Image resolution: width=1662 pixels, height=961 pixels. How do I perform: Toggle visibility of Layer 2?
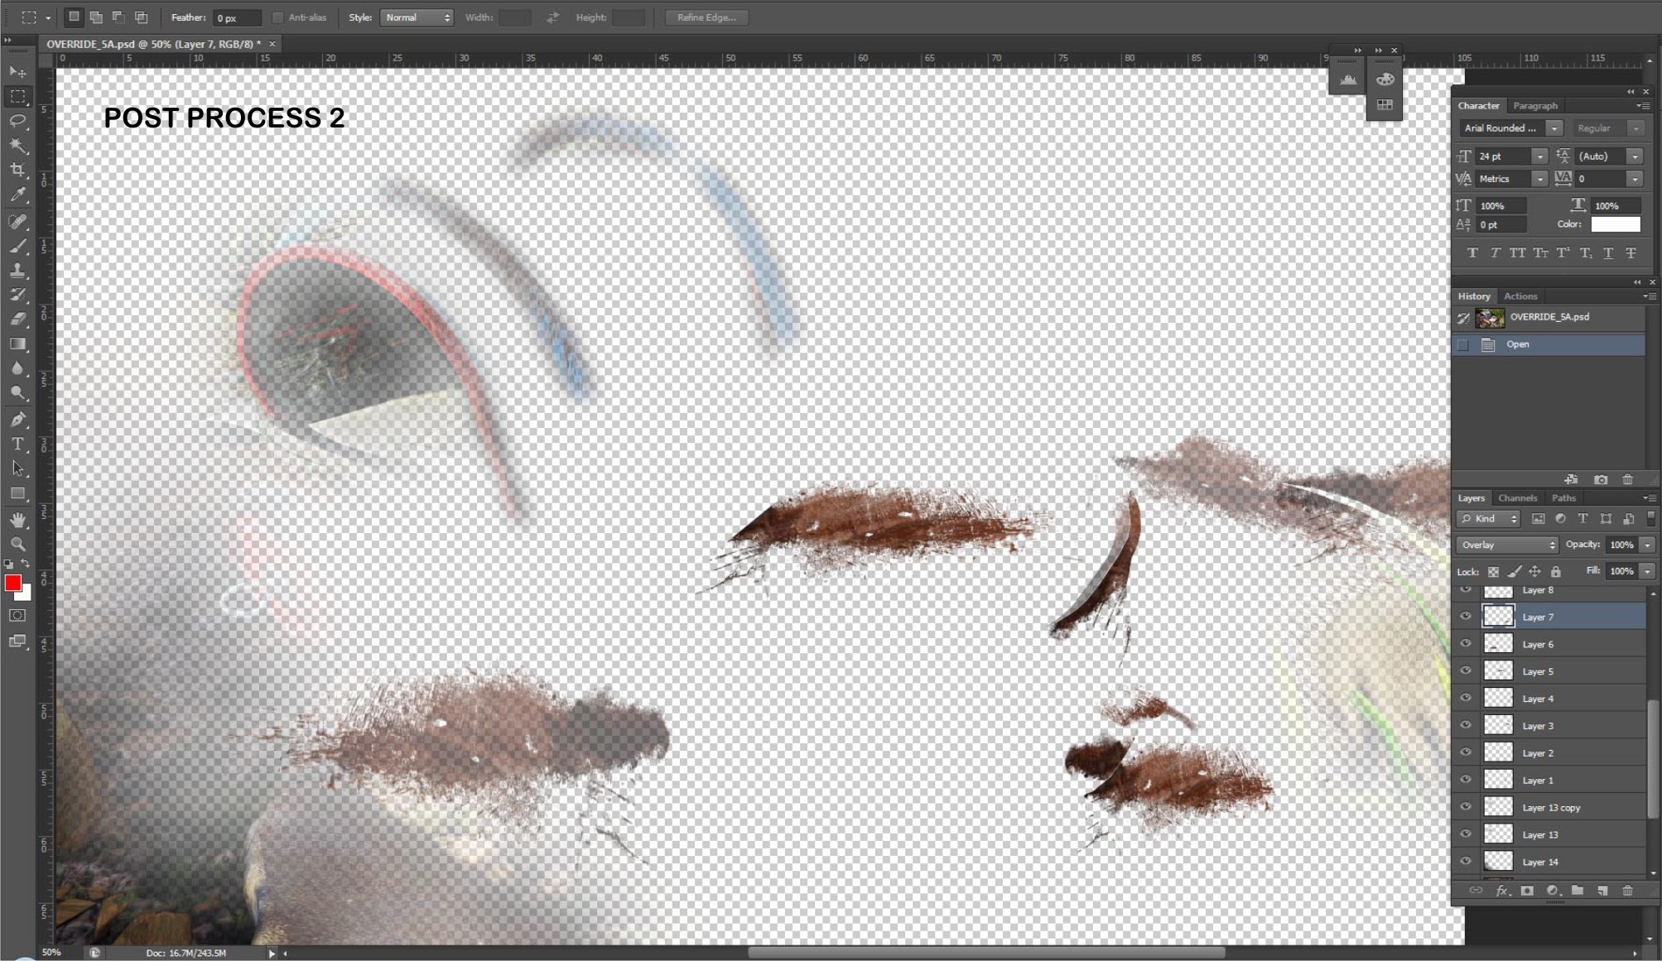(x=1466, y=752)
